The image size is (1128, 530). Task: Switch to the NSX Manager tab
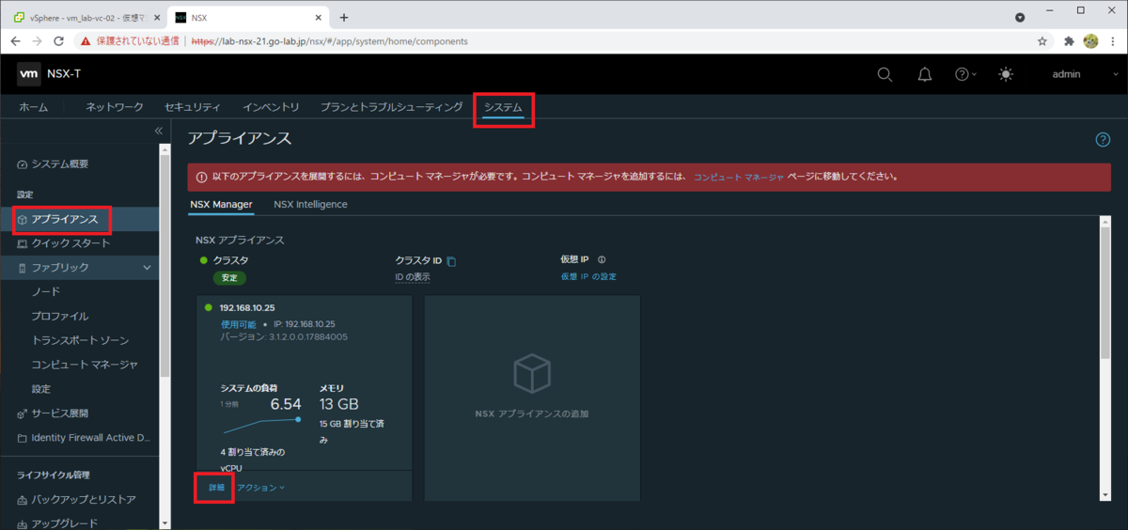click(x=221, y=204)
